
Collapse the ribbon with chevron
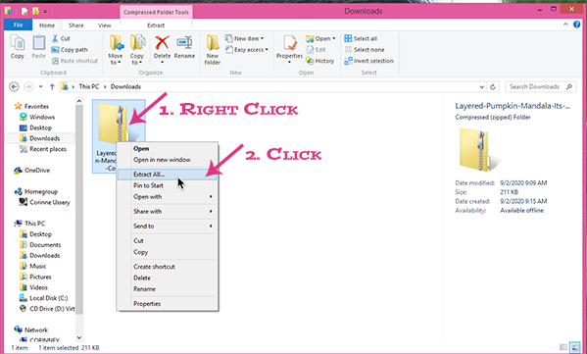[x=565, y=25]
